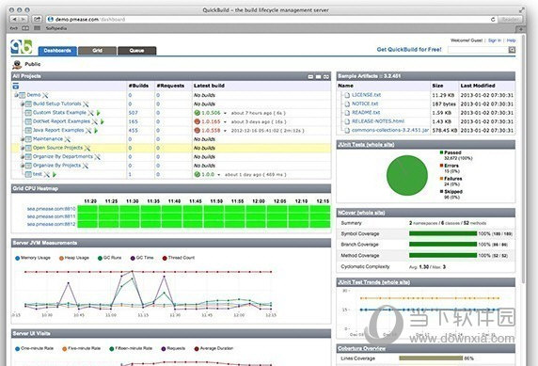
Task: Open dropdown arrow next to build 1.0.0
Action: [x=219, y=175]
